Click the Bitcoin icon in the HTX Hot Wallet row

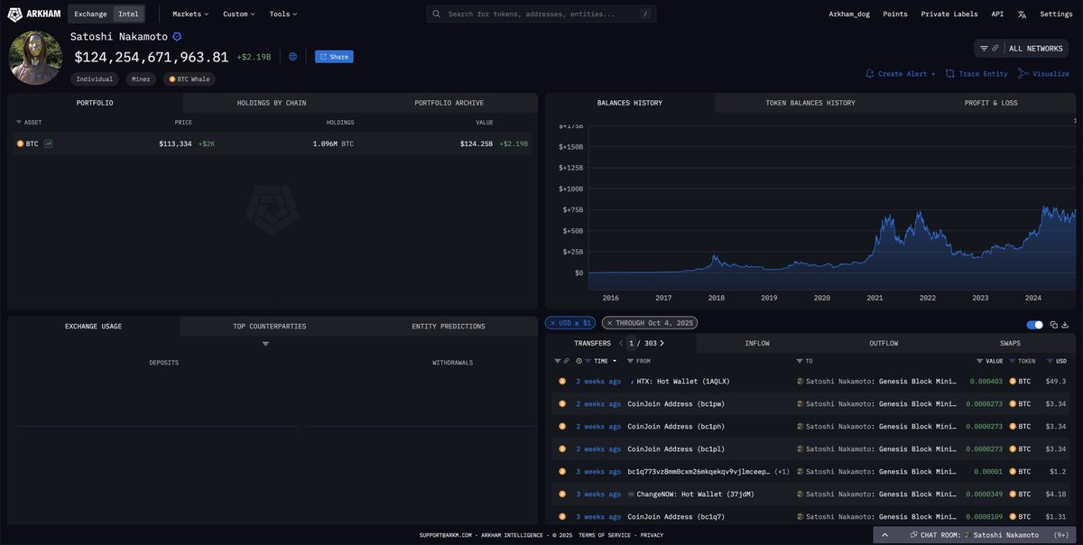[x=562, y=382]
